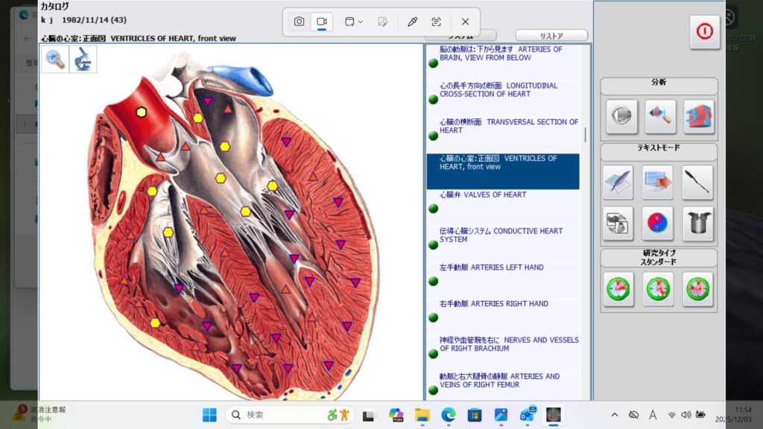
Task: Click the red power exit button
Action: tap(704, 32)
